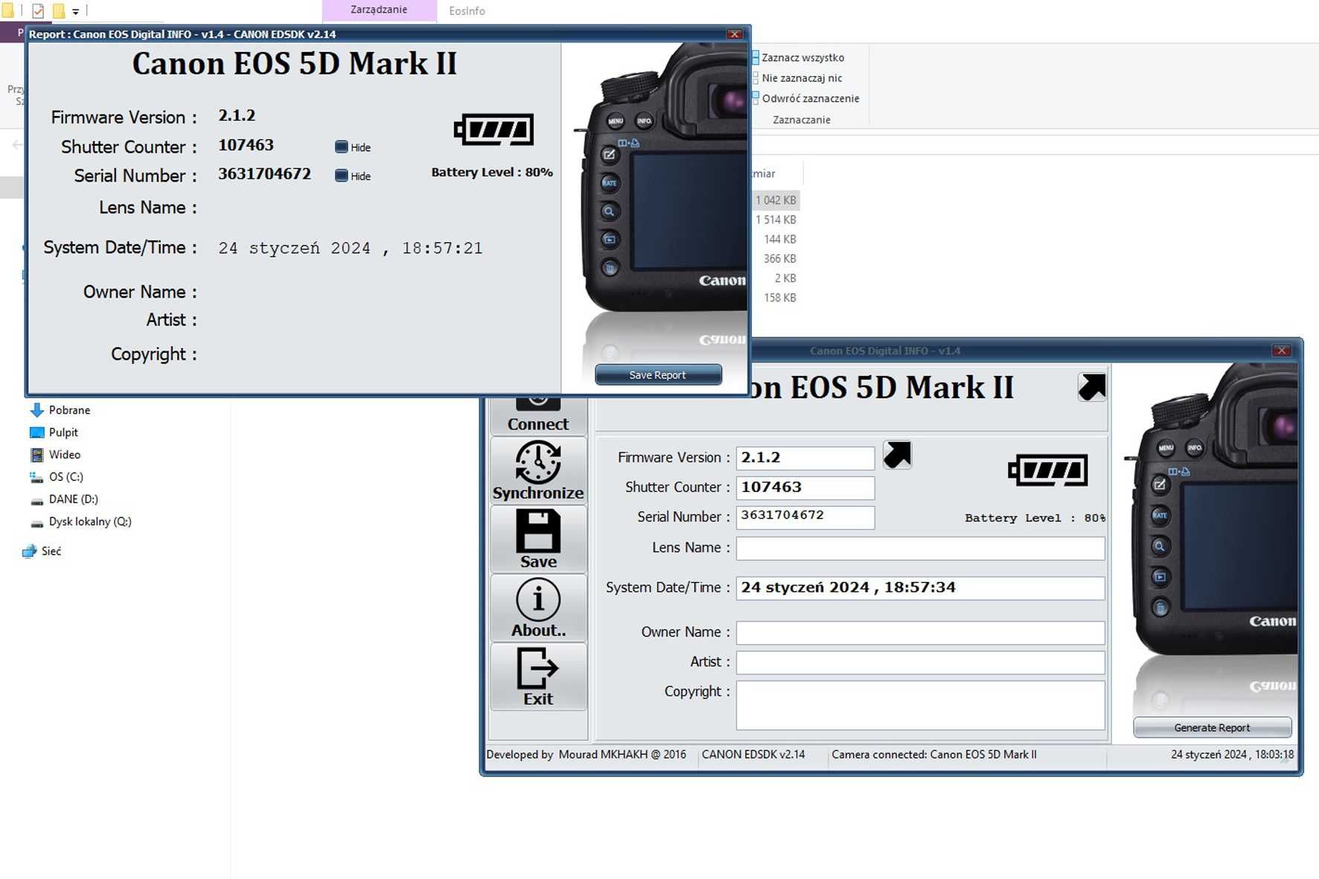Open the quick access toolbar dropdown arrow
The height and width of the screenshot is (879, 1319).
coord(75,11)
